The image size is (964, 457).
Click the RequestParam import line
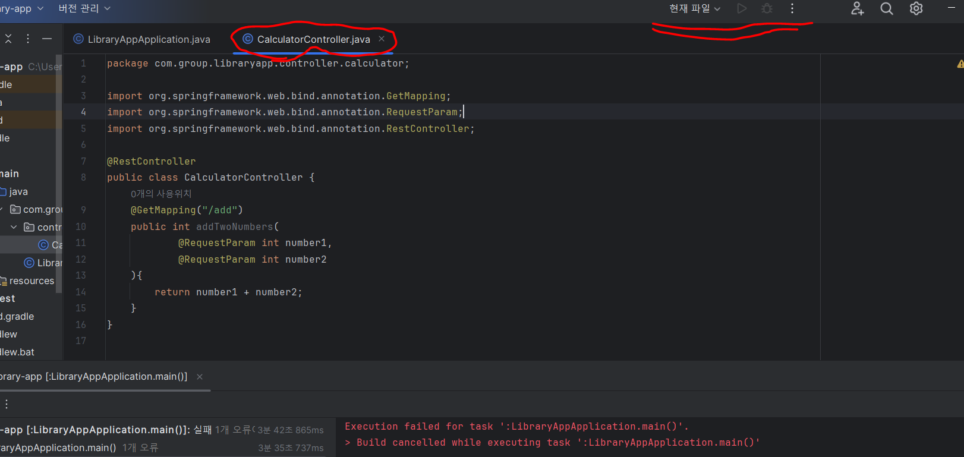coord(285,112)
